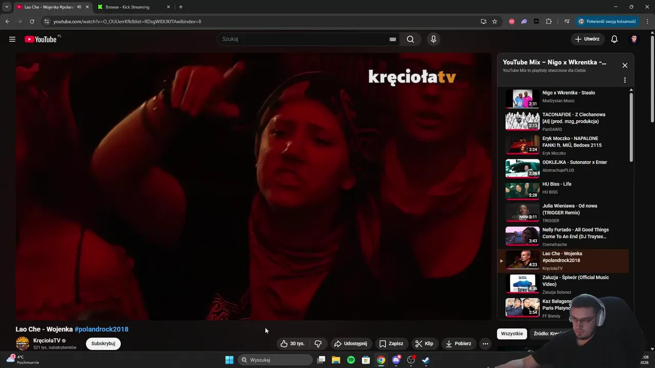The image size is (655, 368).
Task: Click the video player to pause
Action: [x=253, y=187]
